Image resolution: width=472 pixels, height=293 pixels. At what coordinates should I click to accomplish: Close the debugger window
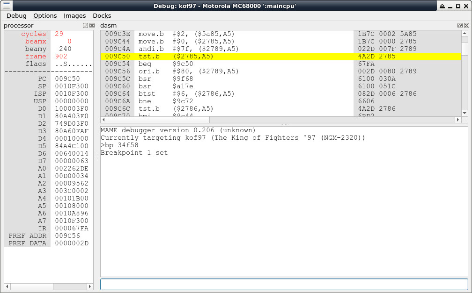tap(466, 6)
